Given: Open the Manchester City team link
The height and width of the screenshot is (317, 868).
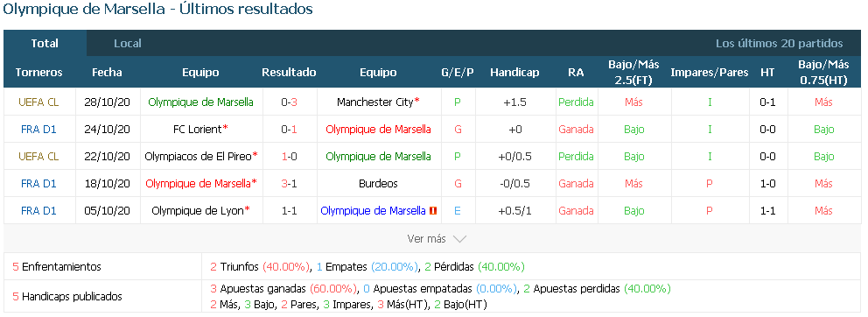Looking at the screenshot, I should click(x=375, y=102).
